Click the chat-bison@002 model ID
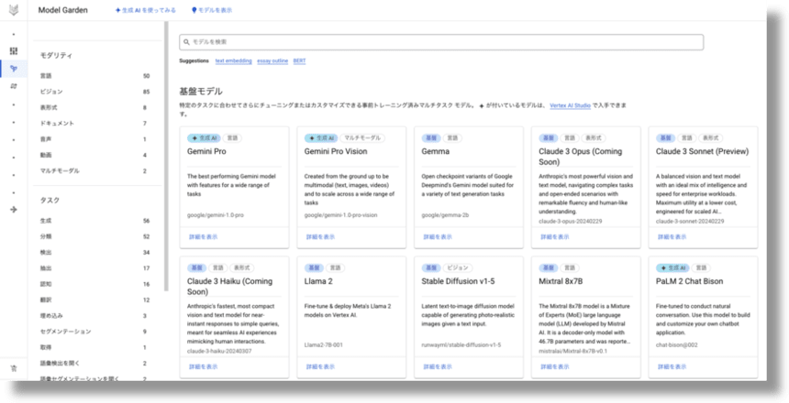Screen dimensions: 789x403 tap(676, 345)
